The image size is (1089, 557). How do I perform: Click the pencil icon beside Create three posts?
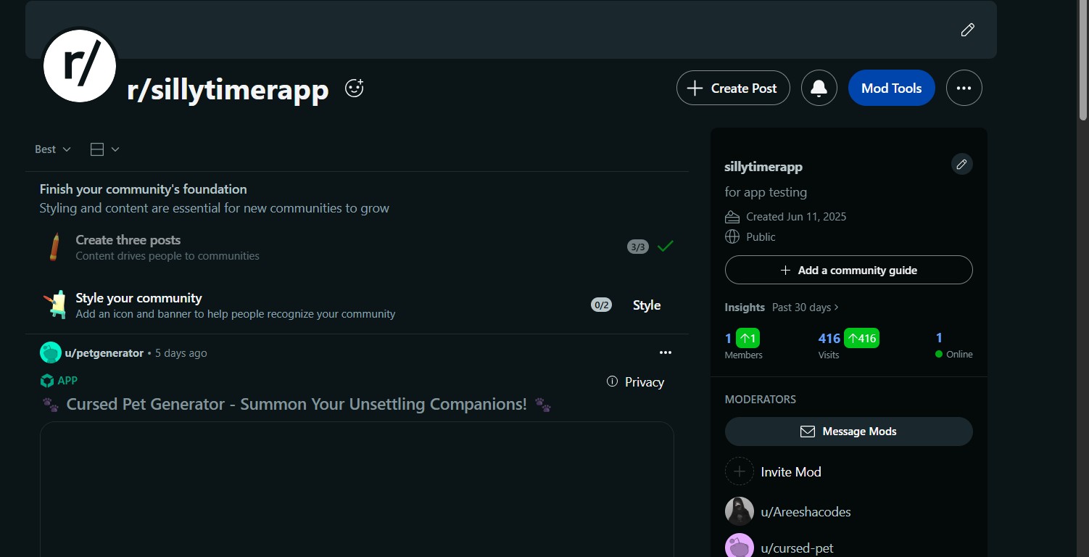(54, 247)
